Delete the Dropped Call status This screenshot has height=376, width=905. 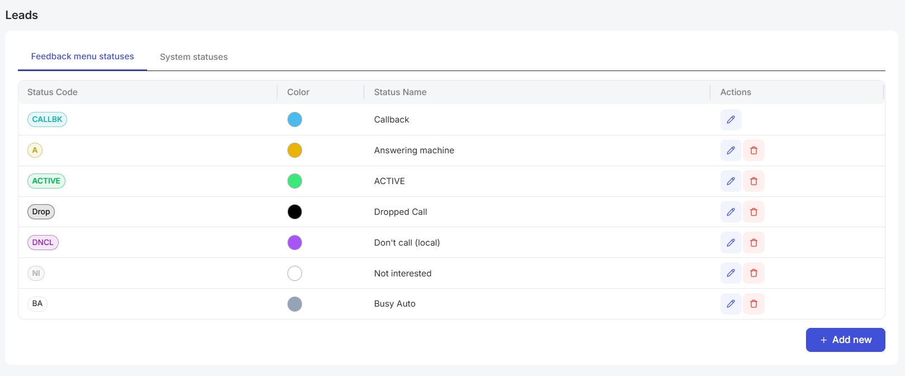pyautogui.click(x=753, y=212)
